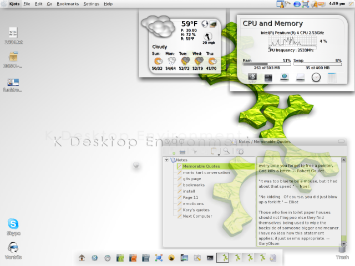Open the blue document app in the dock
Screen dimensions: 355x266
coord(145,258)
